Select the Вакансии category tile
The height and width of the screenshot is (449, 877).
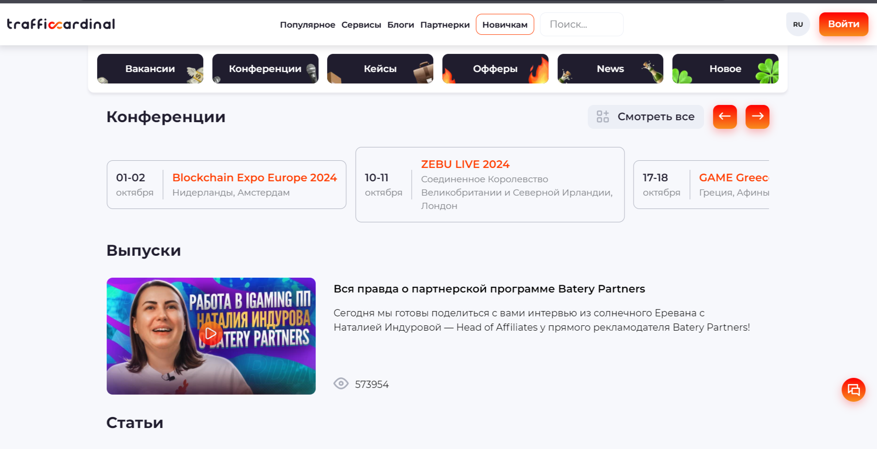(x=150, y=69)
